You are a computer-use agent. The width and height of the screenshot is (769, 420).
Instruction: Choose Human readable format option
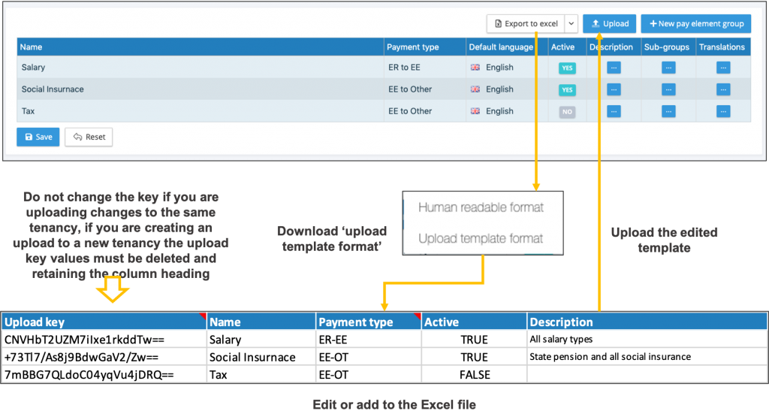[481, 207]
